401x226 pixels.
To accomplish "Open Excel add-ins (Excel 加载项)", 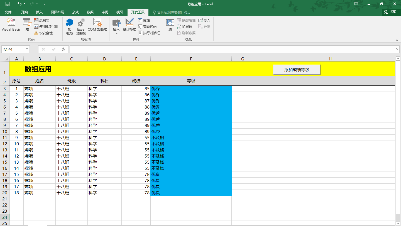I will click(x=81, y=27).
